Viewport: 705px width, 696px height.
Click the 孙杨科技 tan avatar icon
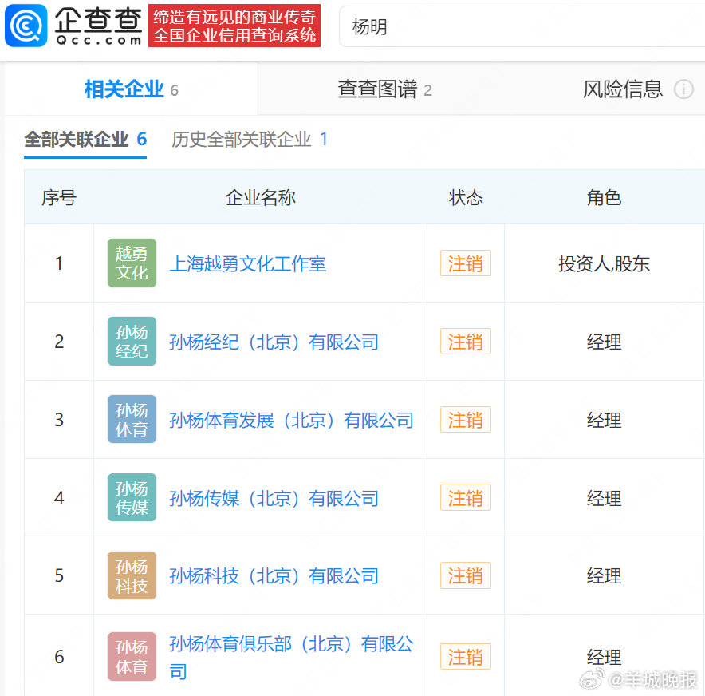coord(131,575)
